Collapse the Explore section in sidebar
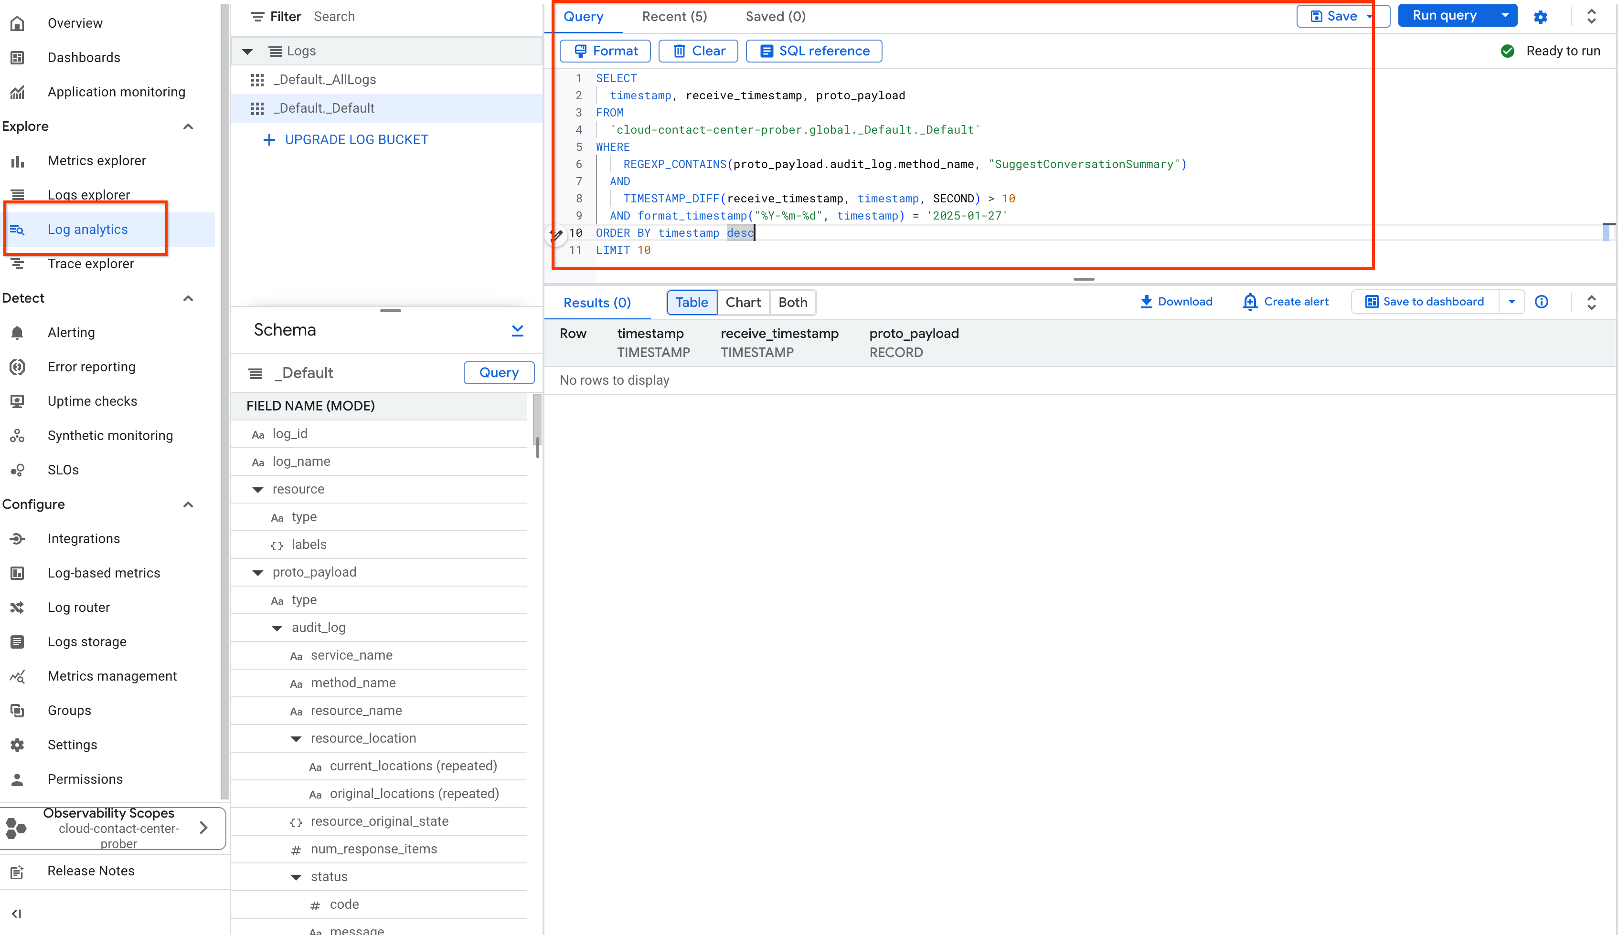Viewport: 1618px width, 935px height. (188, 126)
